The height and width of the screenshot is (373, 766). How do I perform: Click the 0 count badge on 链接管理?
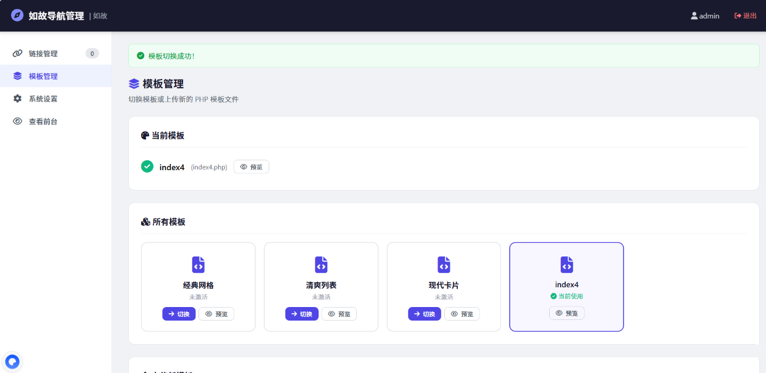pos(92,54)
